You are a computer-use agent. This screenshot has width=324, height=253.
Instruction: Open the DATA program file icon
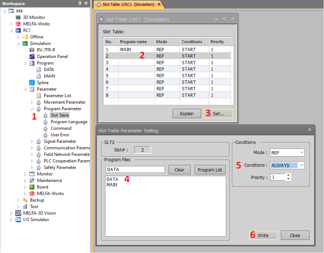pyautogui.click(x=39, y=70)
